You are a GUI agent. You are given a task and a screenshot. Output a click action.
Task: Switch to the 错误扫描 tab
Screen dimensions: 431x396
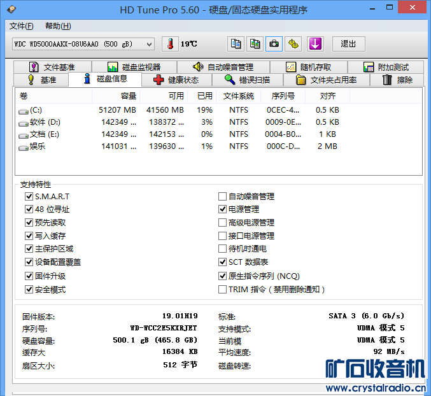(247, 80)
